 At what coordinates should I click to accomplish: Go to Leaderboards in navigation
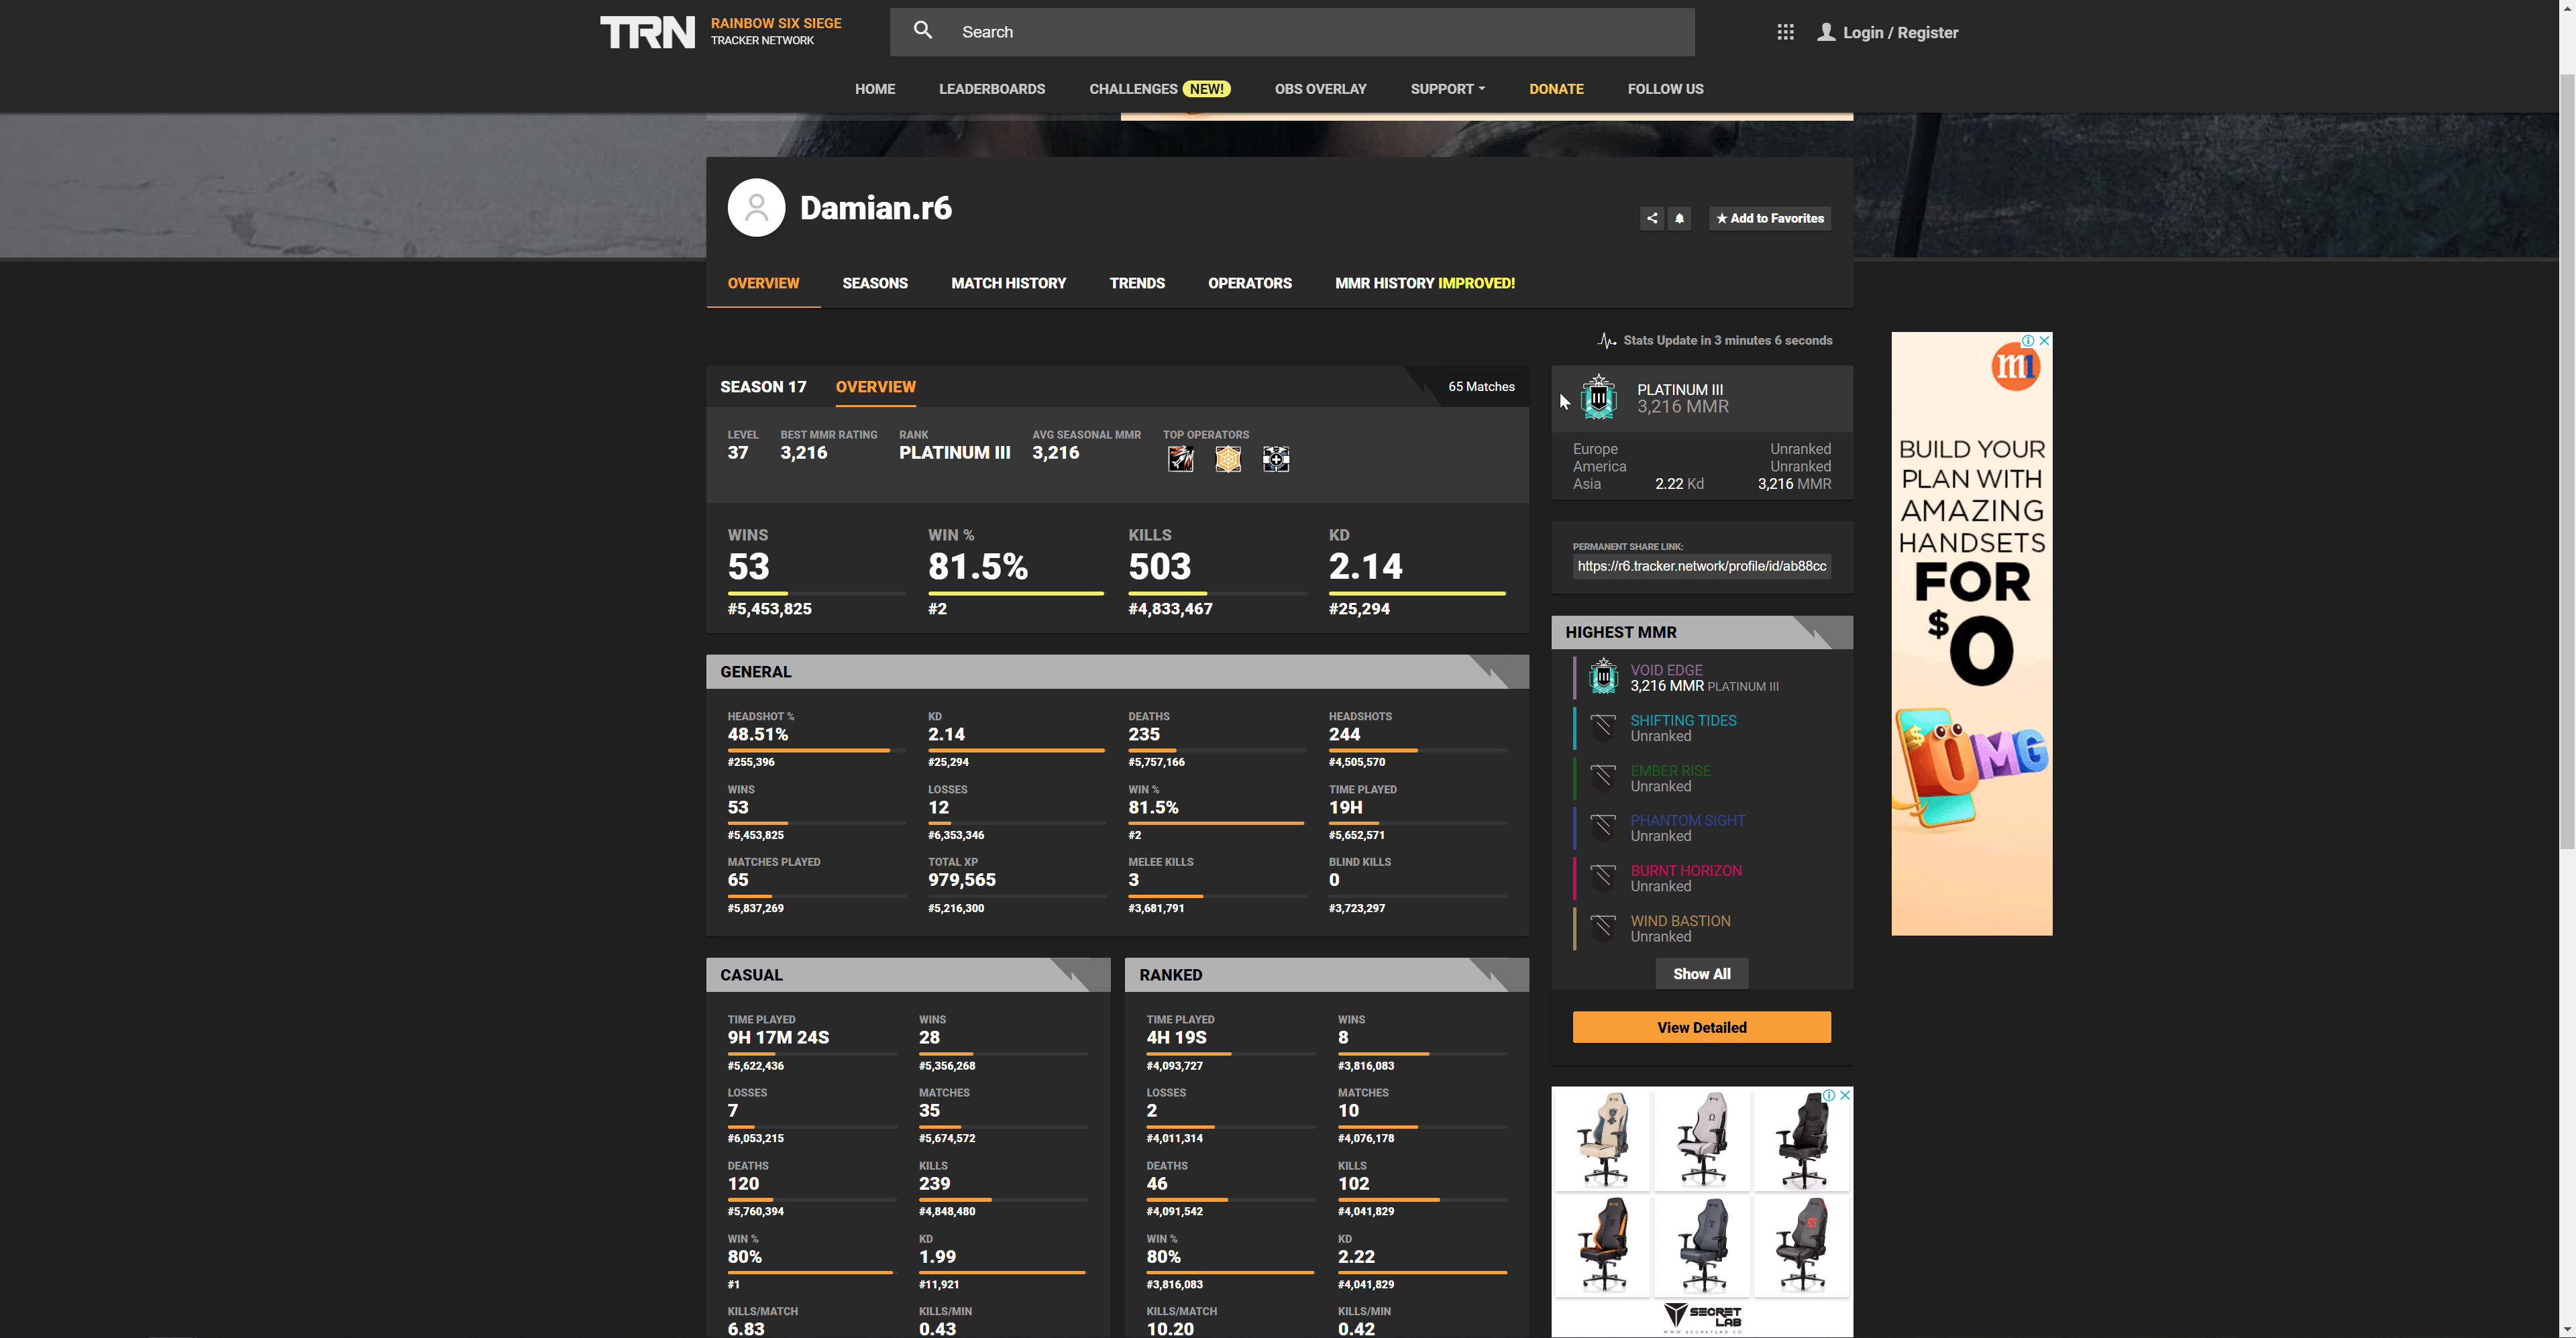tap(991, 89)
